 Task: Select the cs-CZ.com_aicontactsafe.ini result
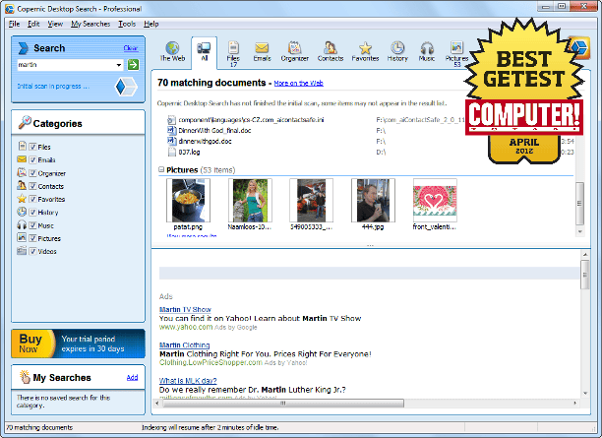click(251, 120)
